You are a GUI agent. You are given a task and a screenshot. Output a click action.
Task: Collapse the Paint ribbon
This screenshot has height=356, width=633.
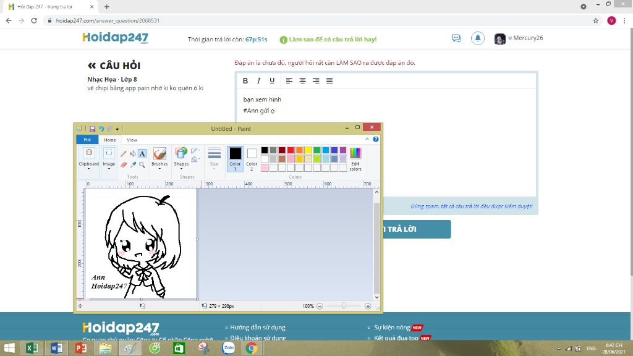367,139
